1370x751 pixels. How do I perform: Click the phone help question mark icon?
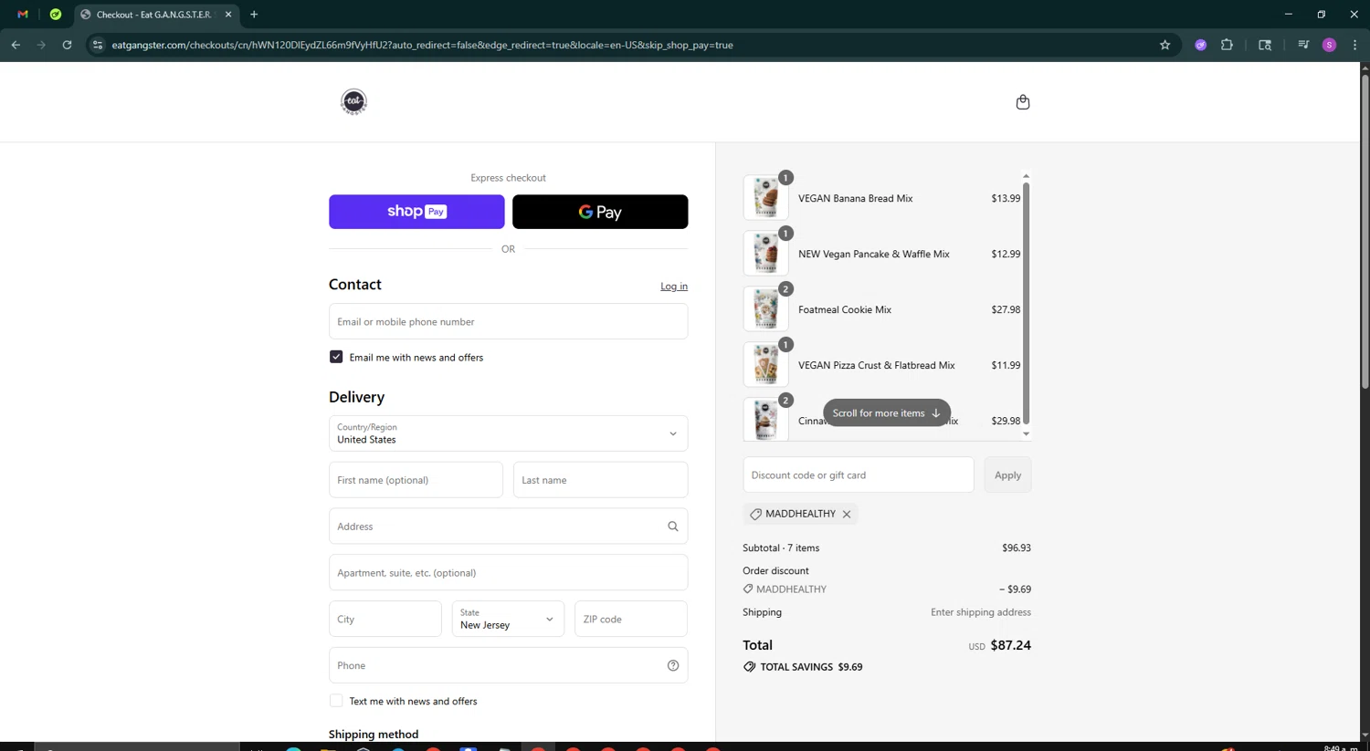673,665
